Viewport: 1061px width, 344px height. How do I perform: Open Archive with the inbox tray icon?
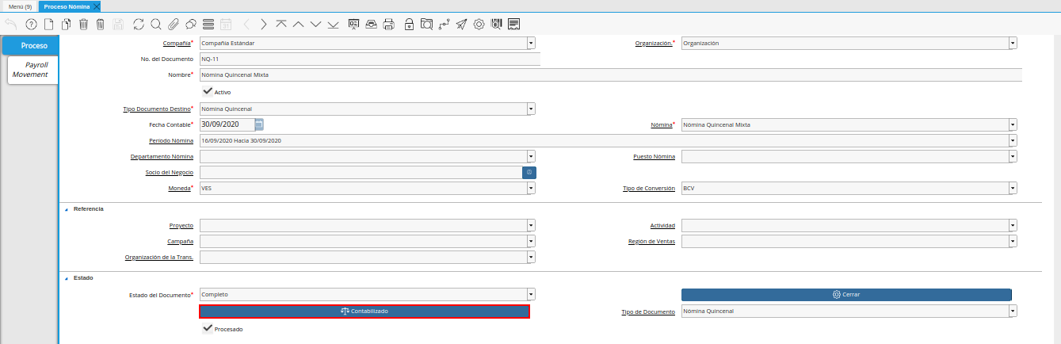point(371,24)
